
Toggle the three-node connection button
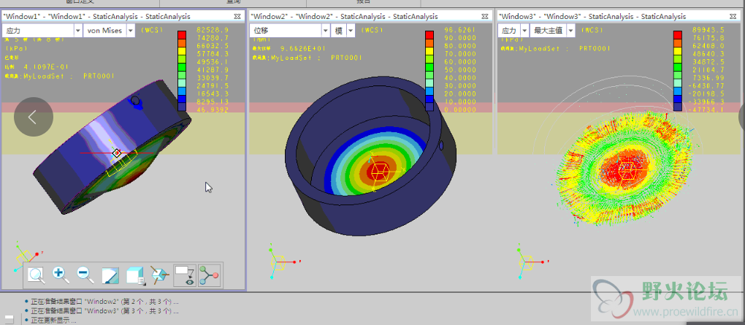tap(209, 275)
